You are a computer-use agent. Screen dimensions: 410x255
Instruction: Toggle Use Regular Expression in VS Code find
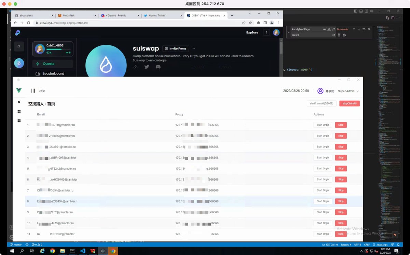[x=333, y=29]
